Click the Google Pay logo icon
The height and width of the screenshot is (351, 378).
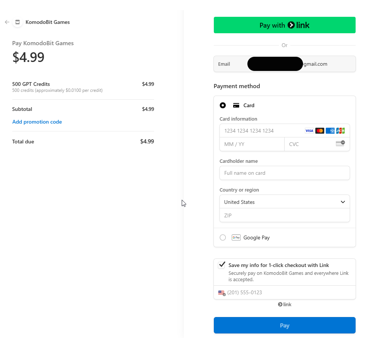[236, 237]
